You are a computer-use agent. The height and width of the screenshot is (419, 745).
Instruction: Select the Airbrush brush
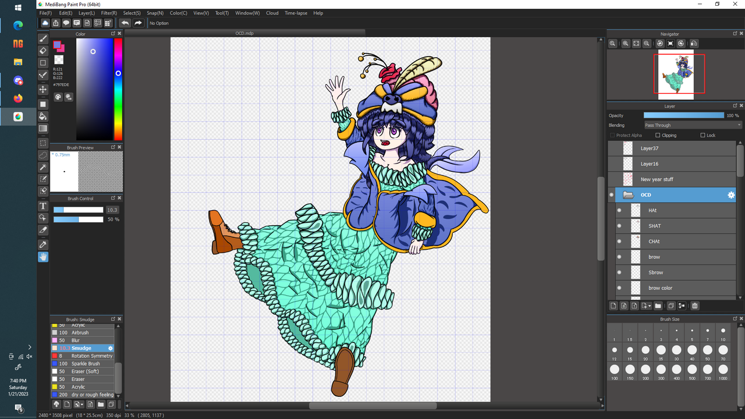pos(83,332)
